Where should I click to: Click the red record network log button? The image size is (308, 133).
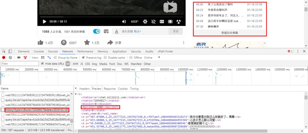coord(4,58)
